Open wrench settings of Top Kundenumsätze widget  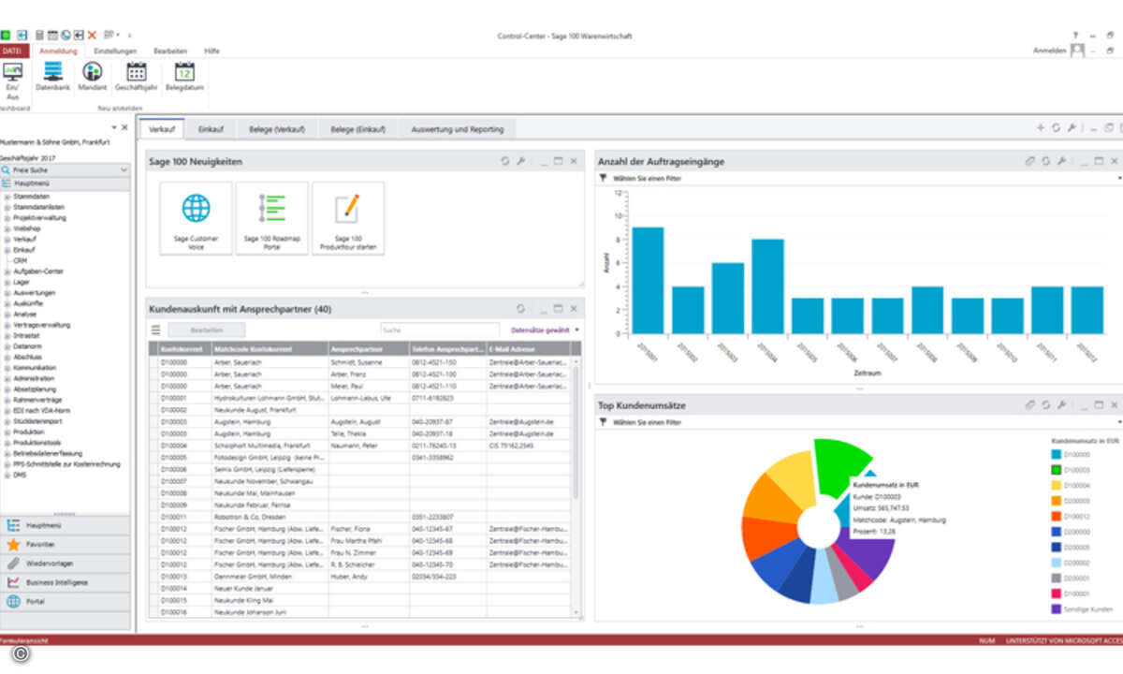click(1061, 405)
